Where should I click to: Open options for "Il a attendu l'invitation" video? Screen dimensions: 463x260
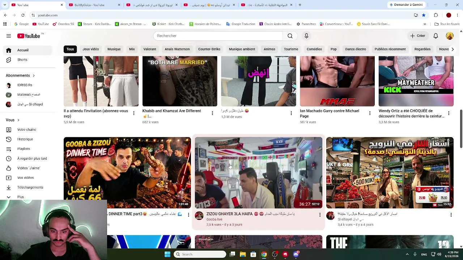pyautogui.click(x=133, y=113)
